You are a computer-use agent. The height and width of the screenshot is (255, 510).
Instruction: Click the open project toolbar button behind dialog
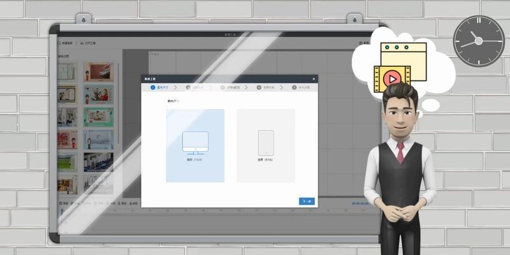[88, 43]
